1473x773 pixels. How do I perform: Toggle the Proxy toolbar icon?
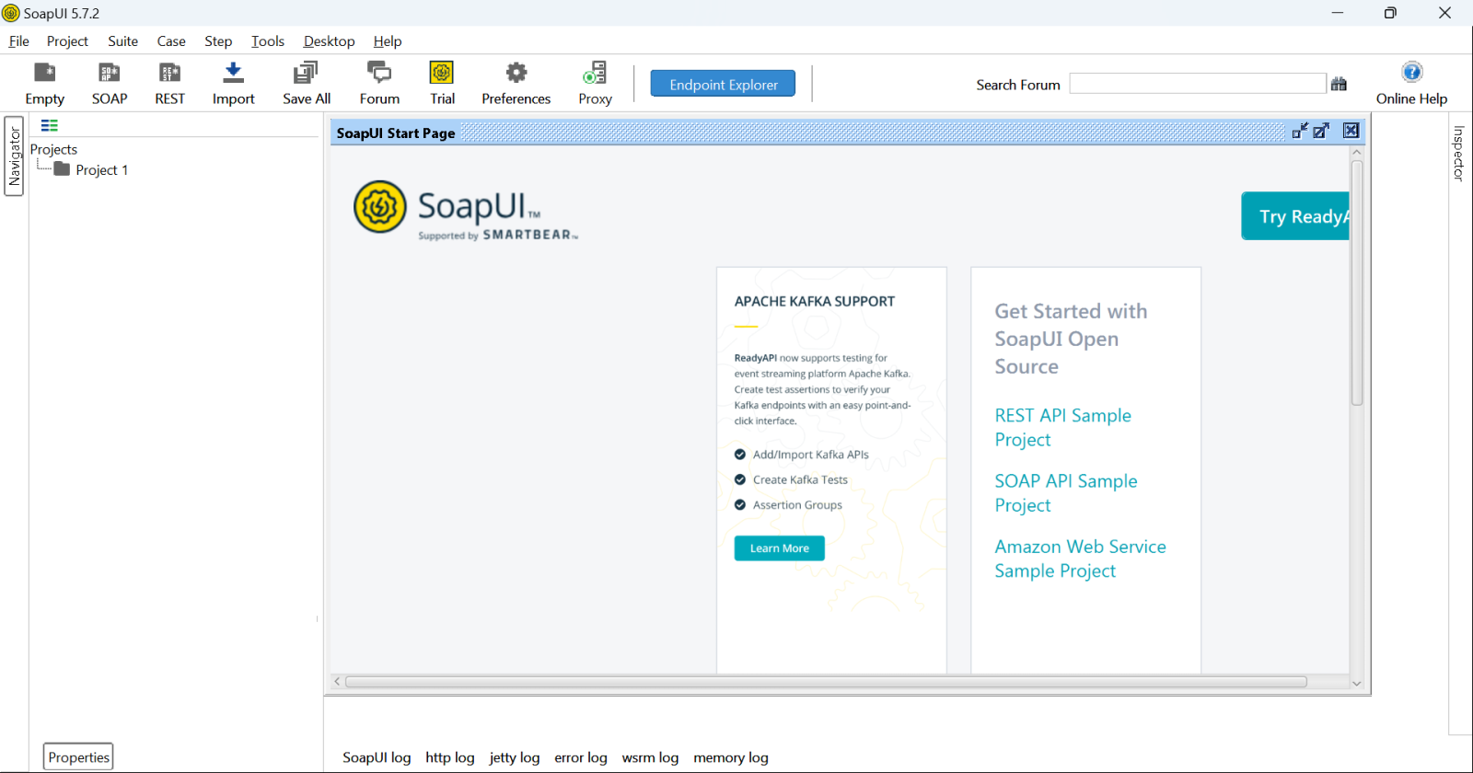pyautogui.click(x=595, y=74)
